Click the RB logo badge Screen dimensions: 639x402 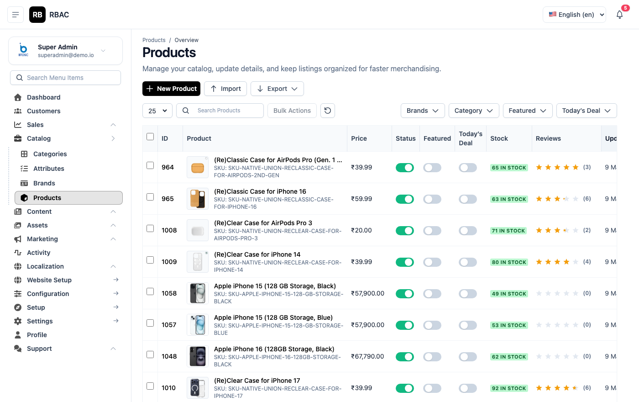(x=37, y=15)
